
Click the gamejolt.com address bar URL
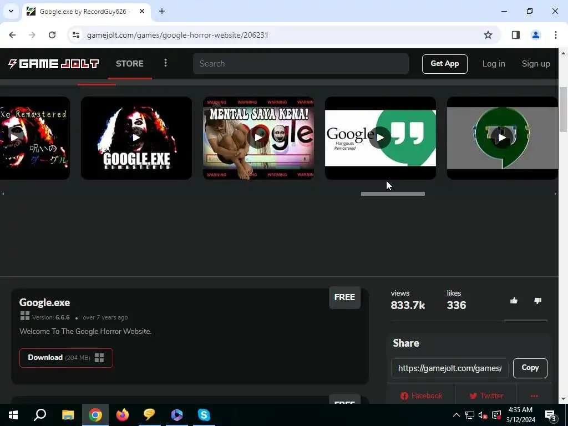(x=177, y=35)
